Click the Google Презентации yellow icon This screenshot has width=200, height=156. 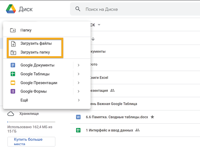click(13, 83)
